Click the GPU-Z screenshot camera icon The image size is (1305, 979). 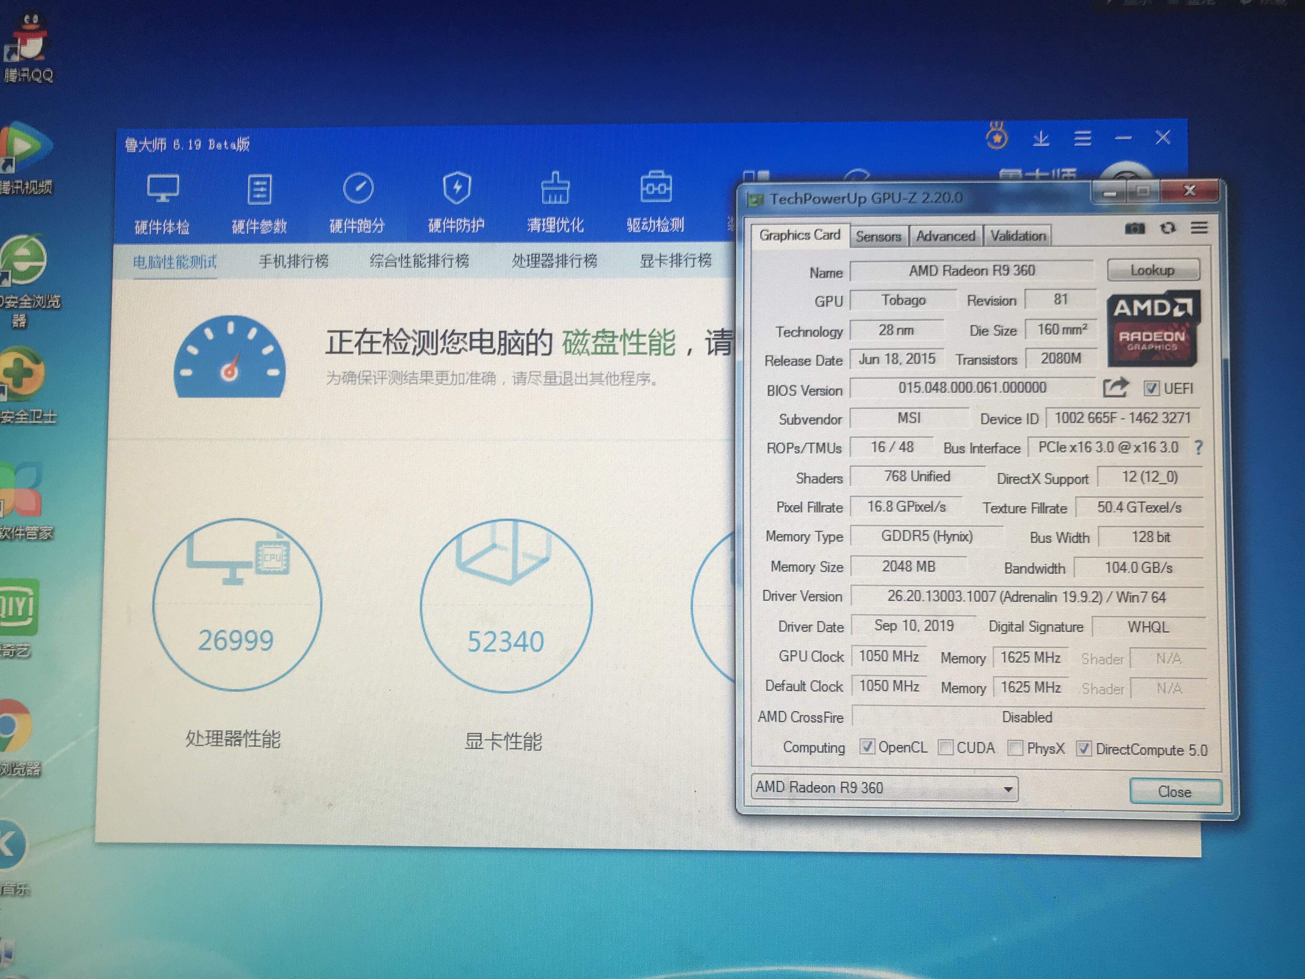click(x=1134, y=228)
